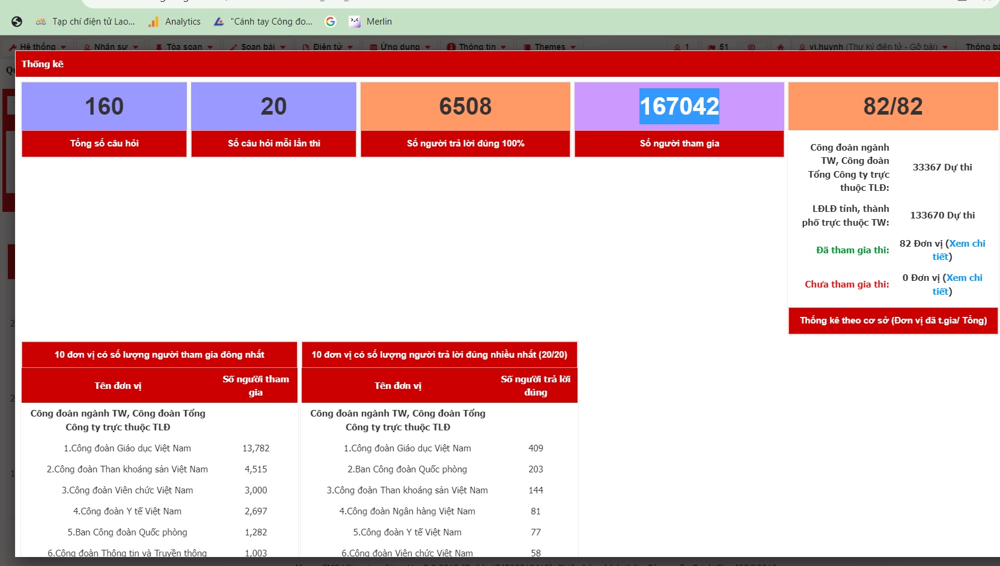Open the Tòa soạn menu

tap(184, 47)
